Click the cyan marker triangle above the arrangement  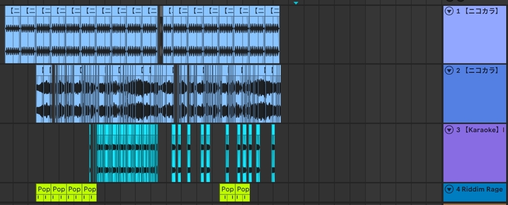(x=296, y=3)
